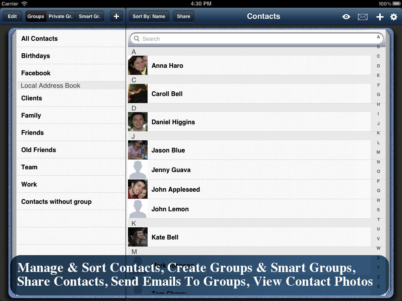Open Daniel Higgins contact
The image size is (402, 301).
[249, 122]
